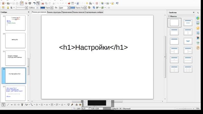
Task: Pick the Flowchart shapes tool
Action: tap(52, 105)
